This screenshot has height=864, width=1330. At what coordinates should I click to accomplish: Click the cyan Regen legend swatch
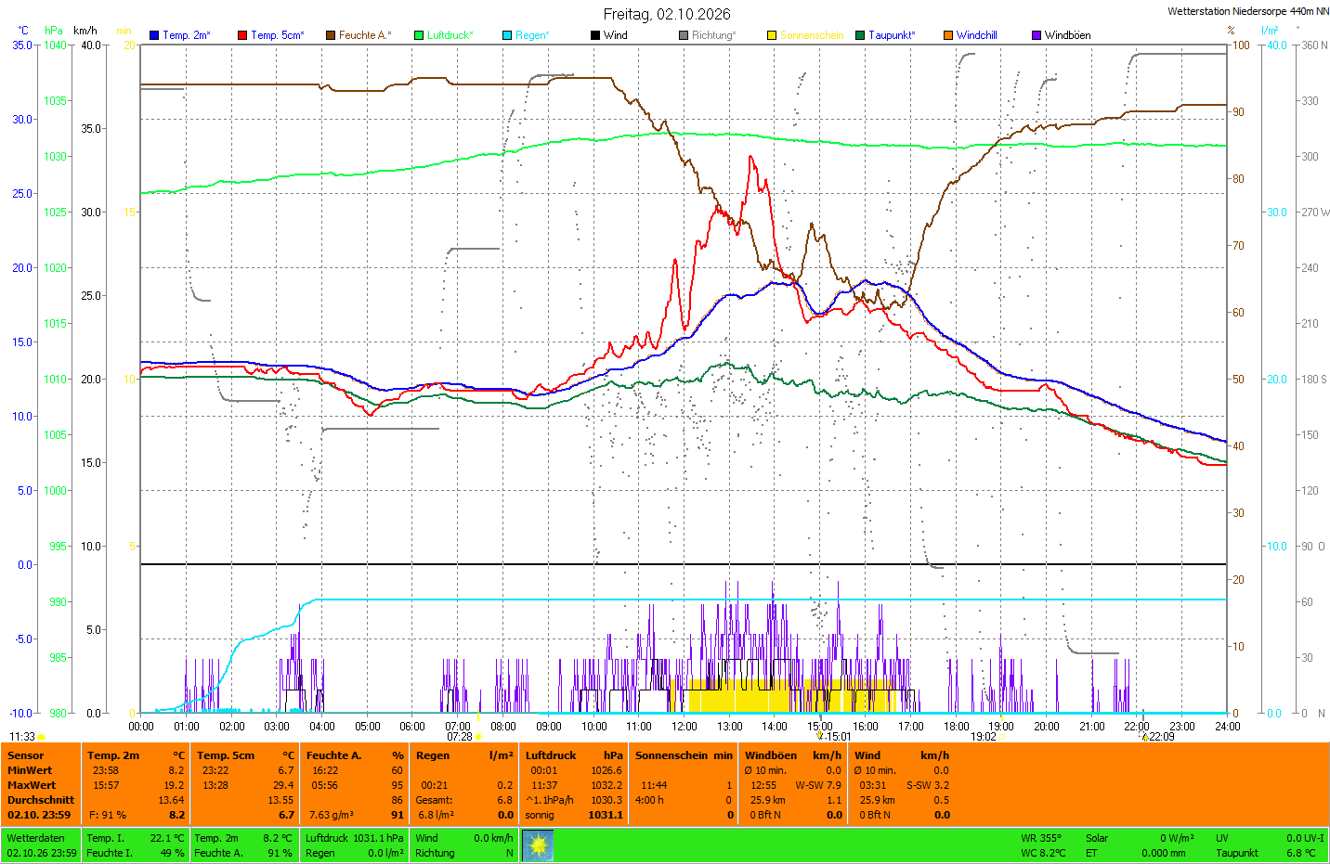507,35
